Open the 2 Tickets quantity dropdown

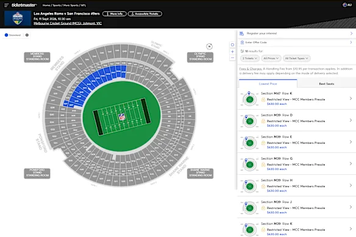click(250, 58)
